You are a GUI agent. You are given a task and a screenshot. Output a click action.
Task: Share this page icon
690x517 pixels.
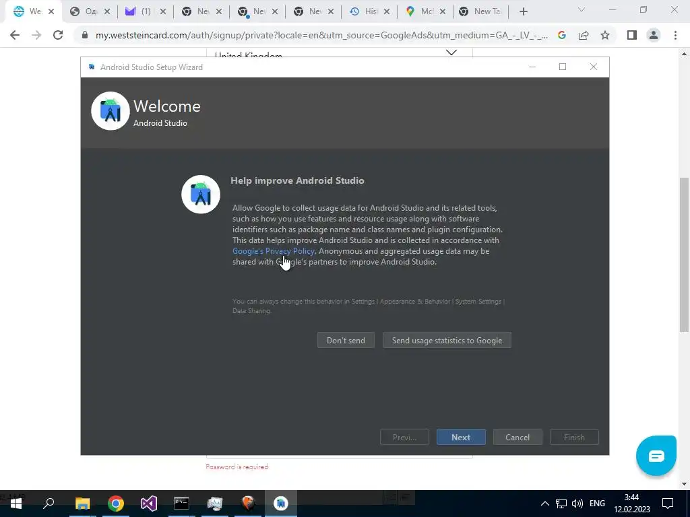coord(584,35)
